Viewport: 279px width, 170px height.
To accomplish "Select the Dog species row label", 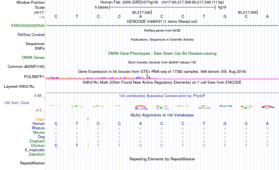I will coord(41,137).
